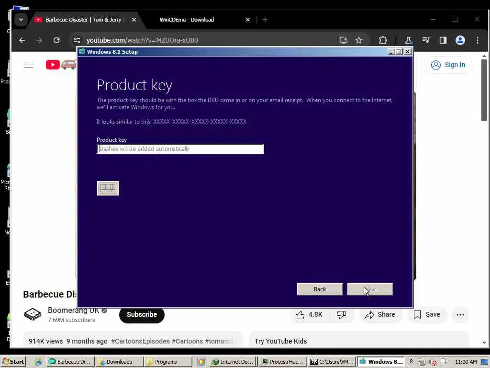Share the YouTube video
490x368 pixels.
click(x=380, y=314)
